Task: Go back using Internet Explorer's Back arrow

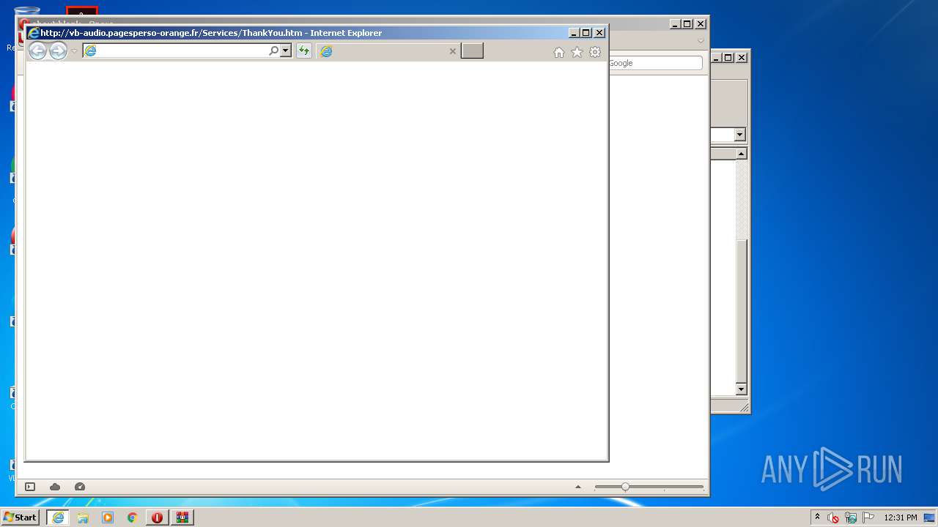Action: pyautogui.click(x=37, y=51)
